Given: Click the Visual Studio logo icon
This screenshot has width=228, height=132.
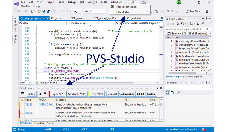Looking at the screenshot, I should coord(16,4).
